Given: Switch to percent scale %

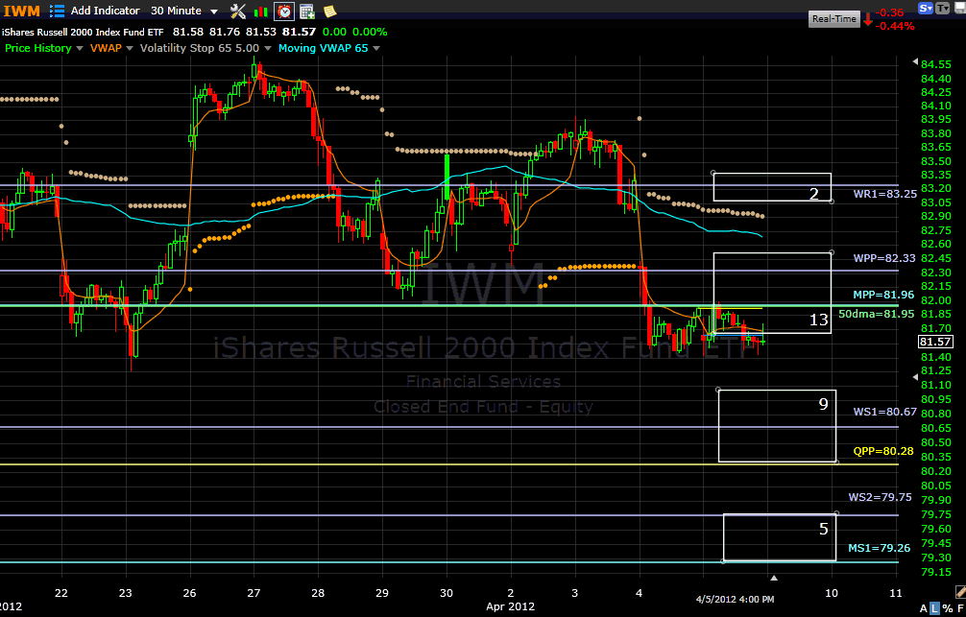Looking at the screenshot, I should (948, 608).
